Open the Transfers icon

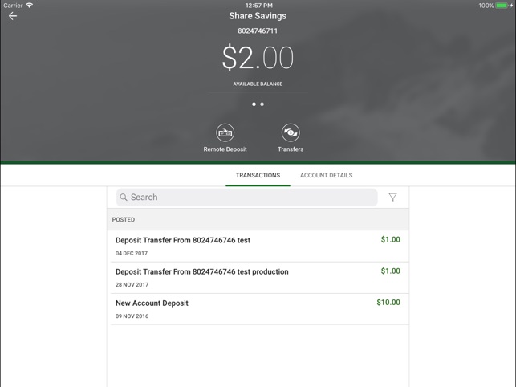tap(291, 132)
